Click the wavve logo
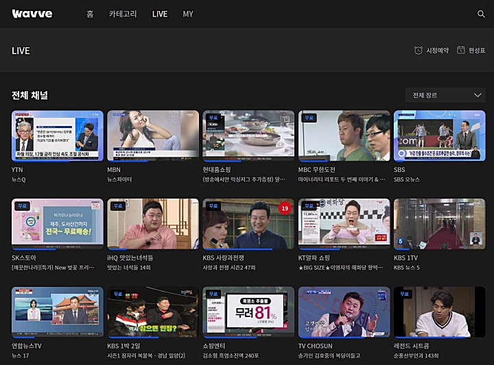Viewport: 494px width, 365px height. (x=32, y=14)
